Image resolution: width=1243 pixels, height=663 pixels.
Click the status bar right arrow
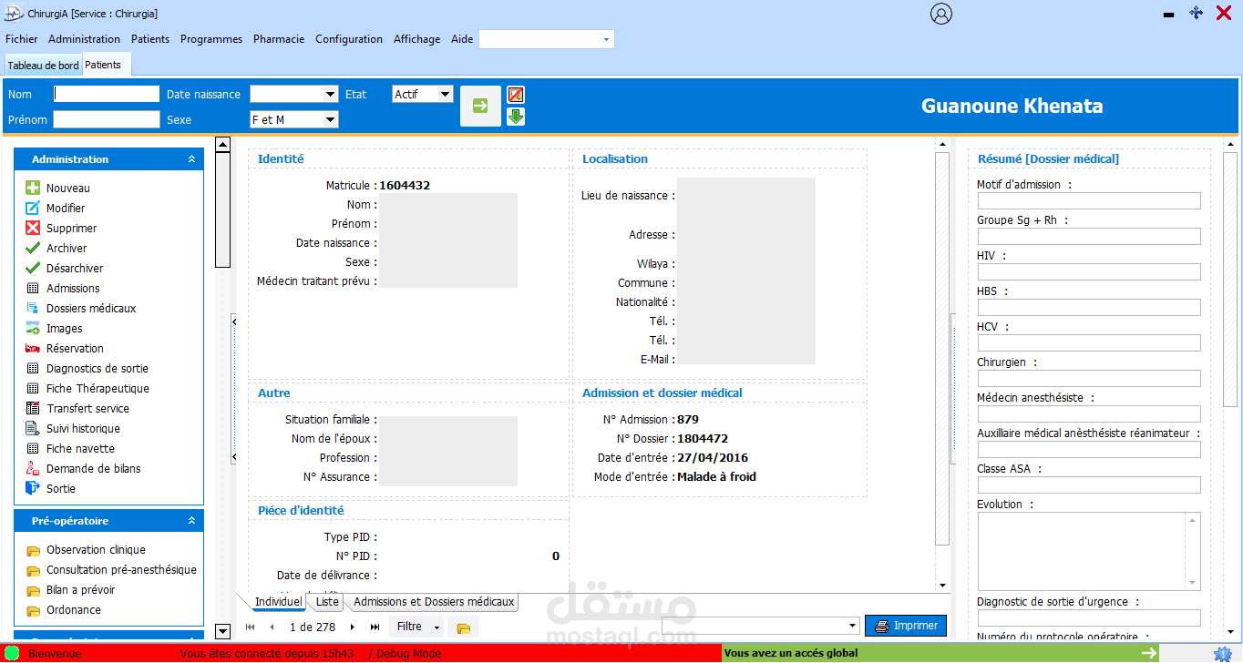click(x=1149, y=653)
